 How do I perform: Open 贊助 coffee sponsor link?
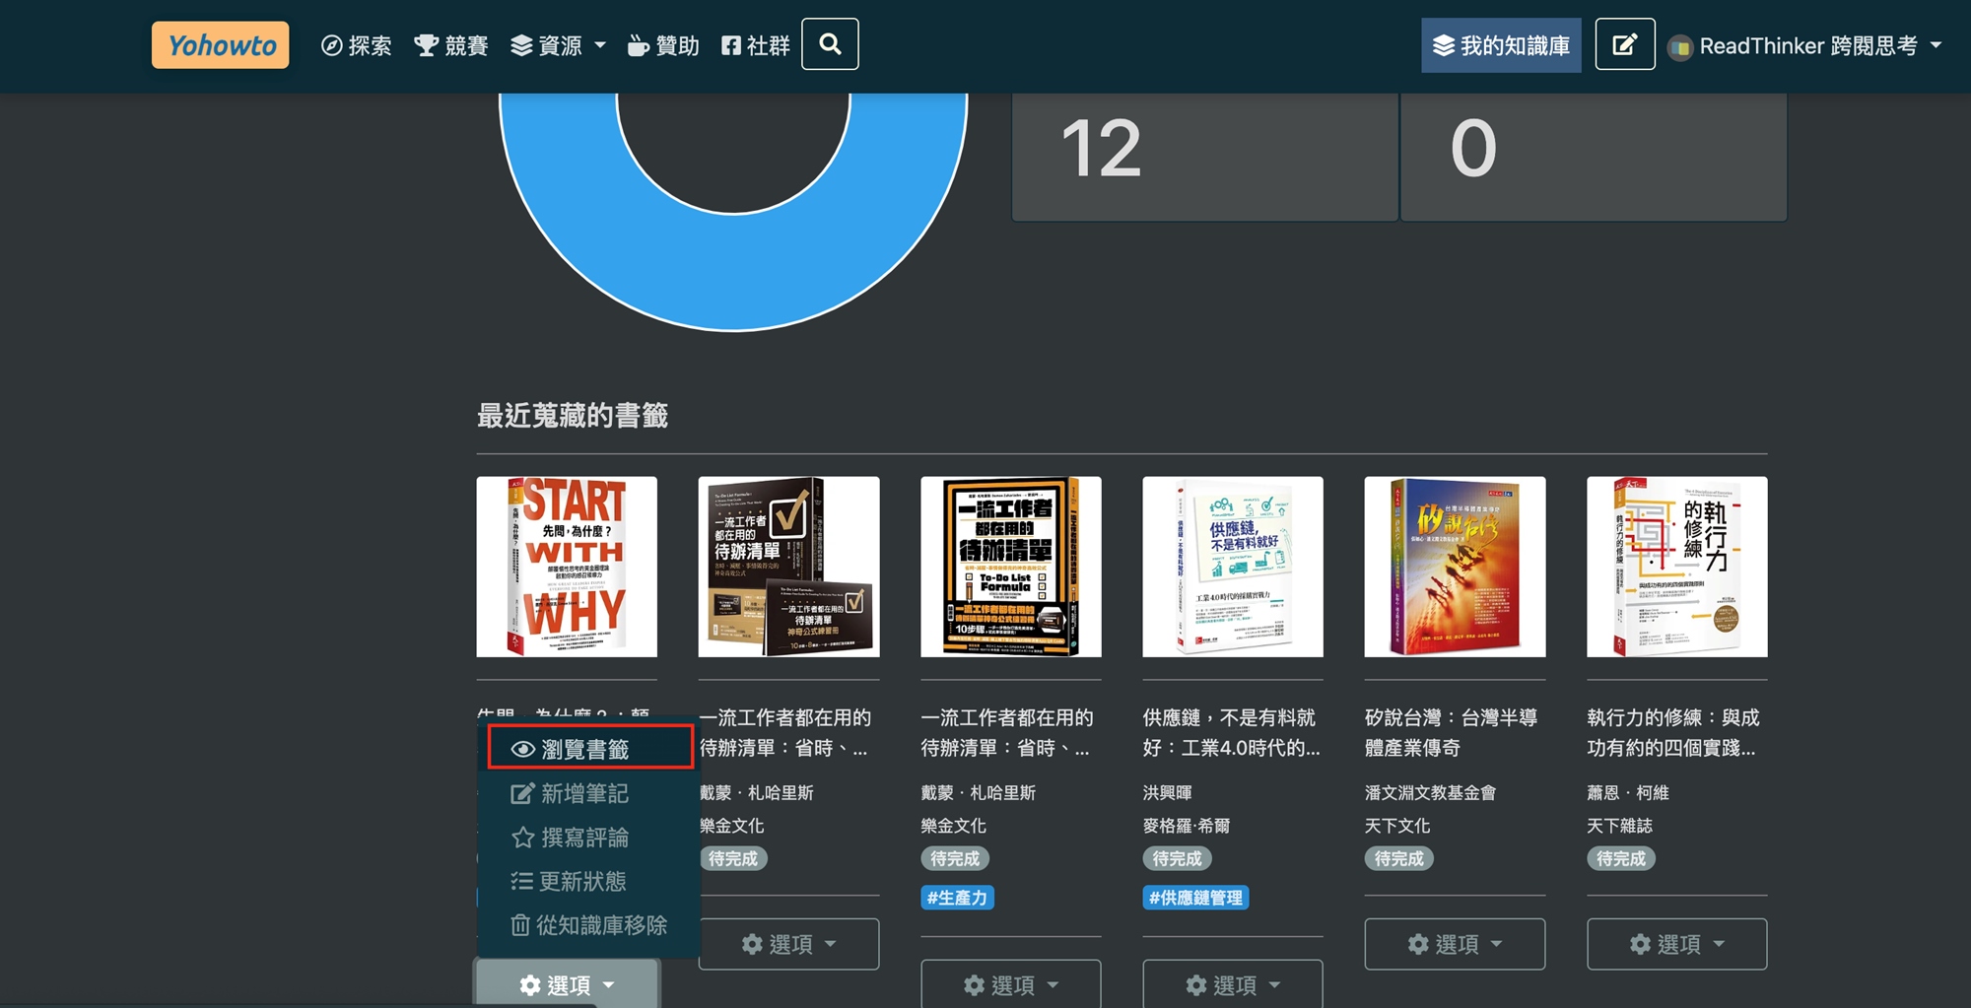[x=663, y=46]
